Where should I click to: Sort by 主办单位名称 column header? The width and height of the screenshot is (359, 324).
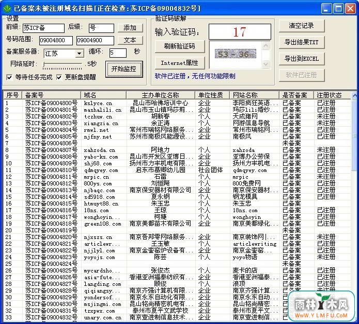point(161,95)
